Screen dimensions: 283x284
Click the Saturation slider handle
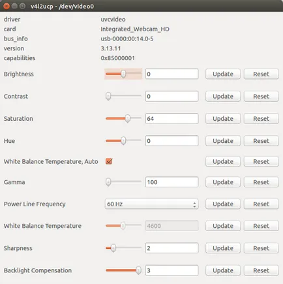128,119
